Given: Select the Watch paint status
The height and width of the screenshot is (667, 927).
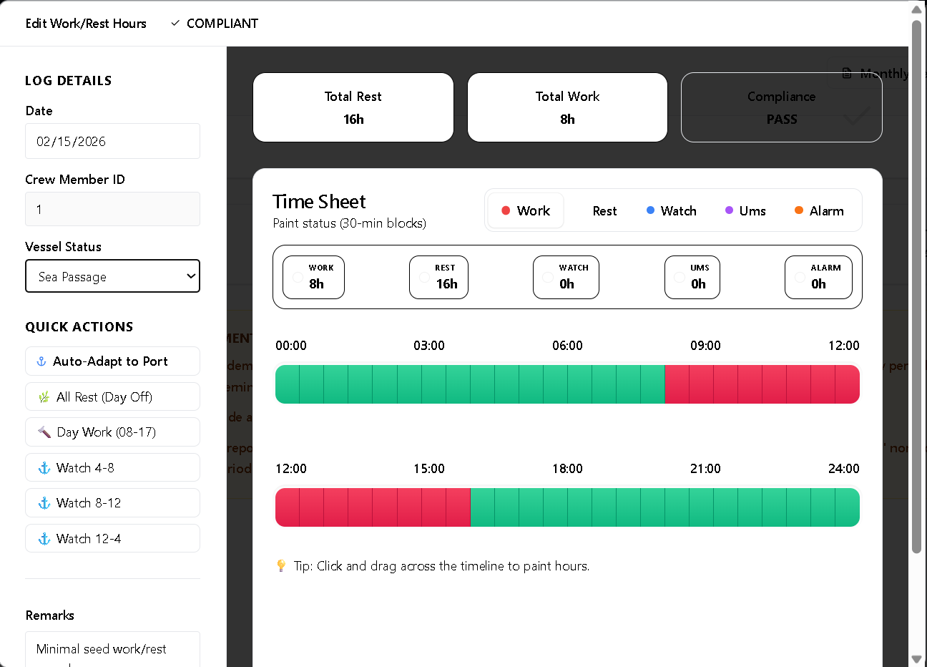Looking at the screenshot, I should click(671, 211).
